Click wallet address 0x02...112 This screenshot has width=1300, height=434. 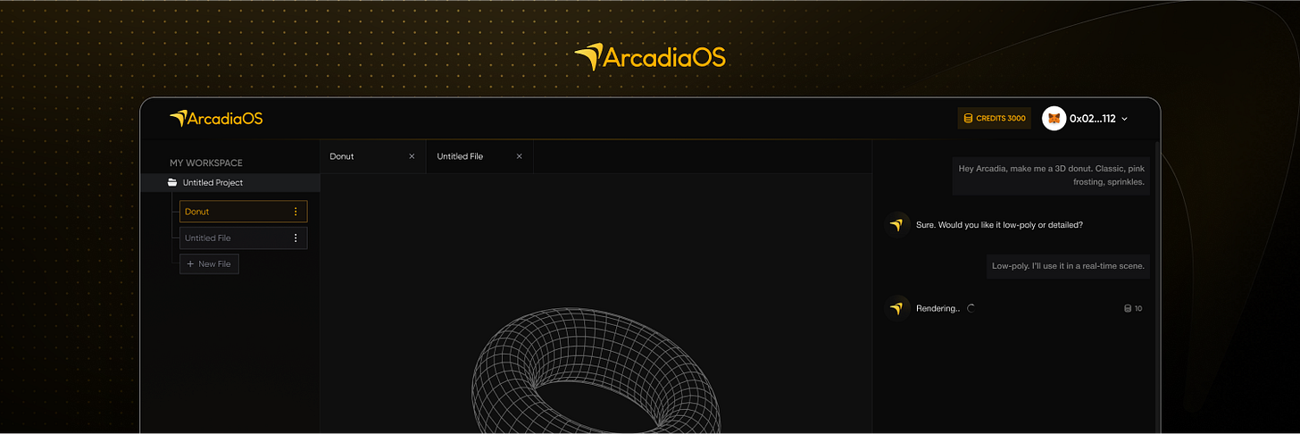coord(1093,118)
